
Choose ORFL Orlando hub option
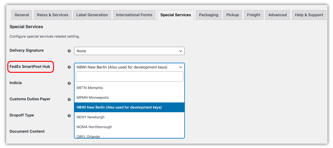(129, 135)
